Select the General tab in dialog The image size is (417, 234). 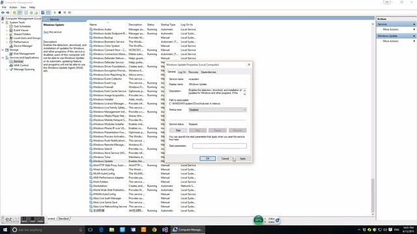[171, 72]
